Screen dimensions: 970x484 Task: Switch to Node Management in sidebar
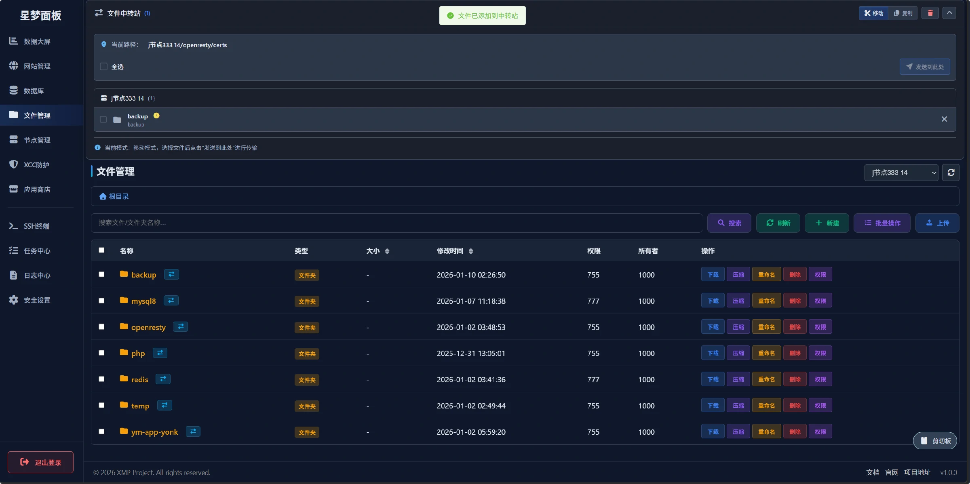pos(37,140)
